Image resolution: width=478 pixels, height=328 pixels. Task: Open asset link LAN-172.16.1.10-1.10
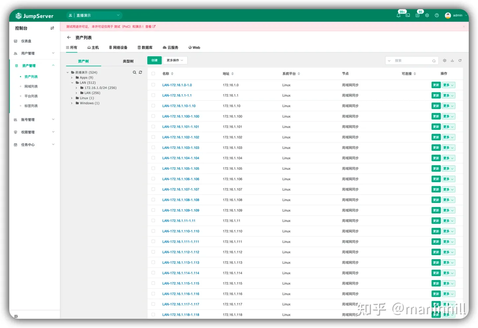179,106
